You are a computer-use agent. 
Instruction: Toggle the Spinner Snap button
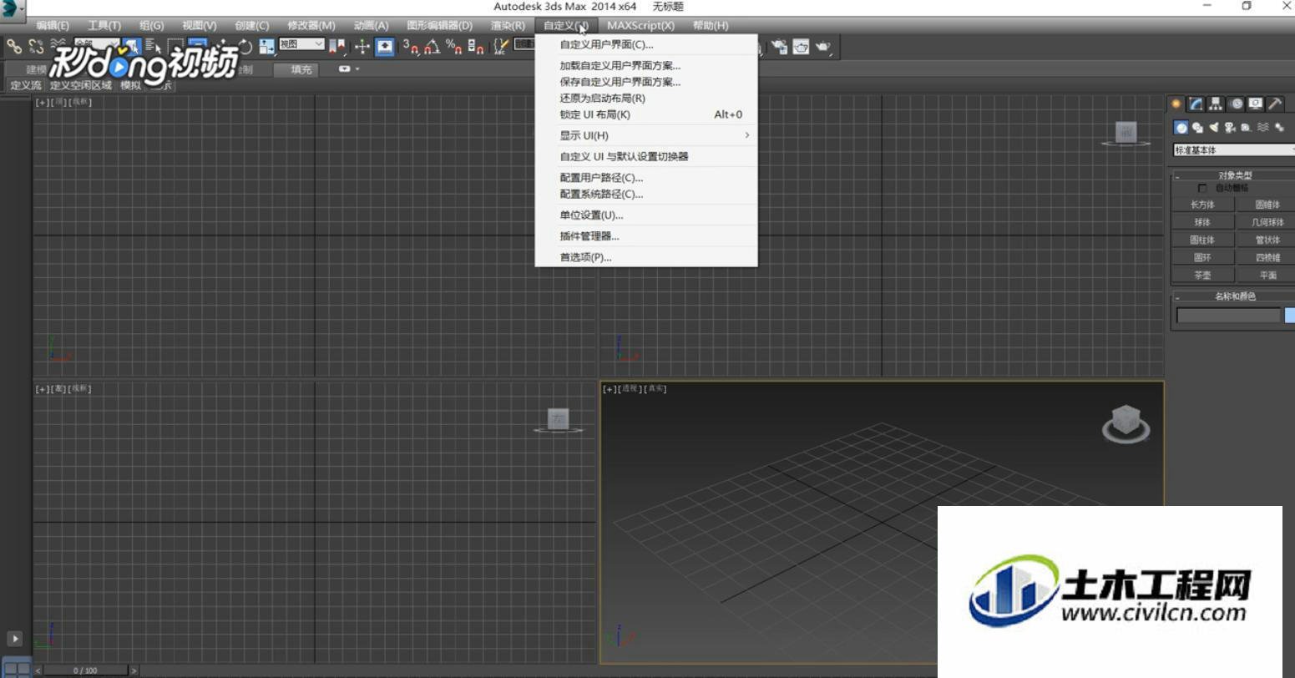pyautogui.click(x=476, y=47)
